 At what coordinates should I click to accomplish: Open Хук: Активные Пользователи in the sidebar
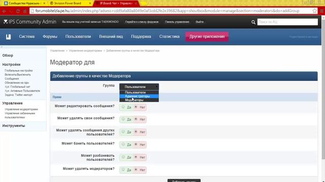[x=22, y=91]
